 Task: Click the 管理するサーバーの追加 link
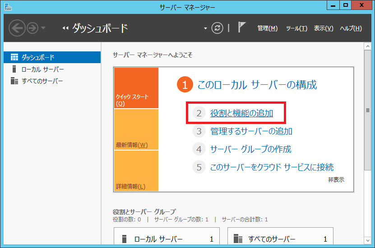click(251, 131)
